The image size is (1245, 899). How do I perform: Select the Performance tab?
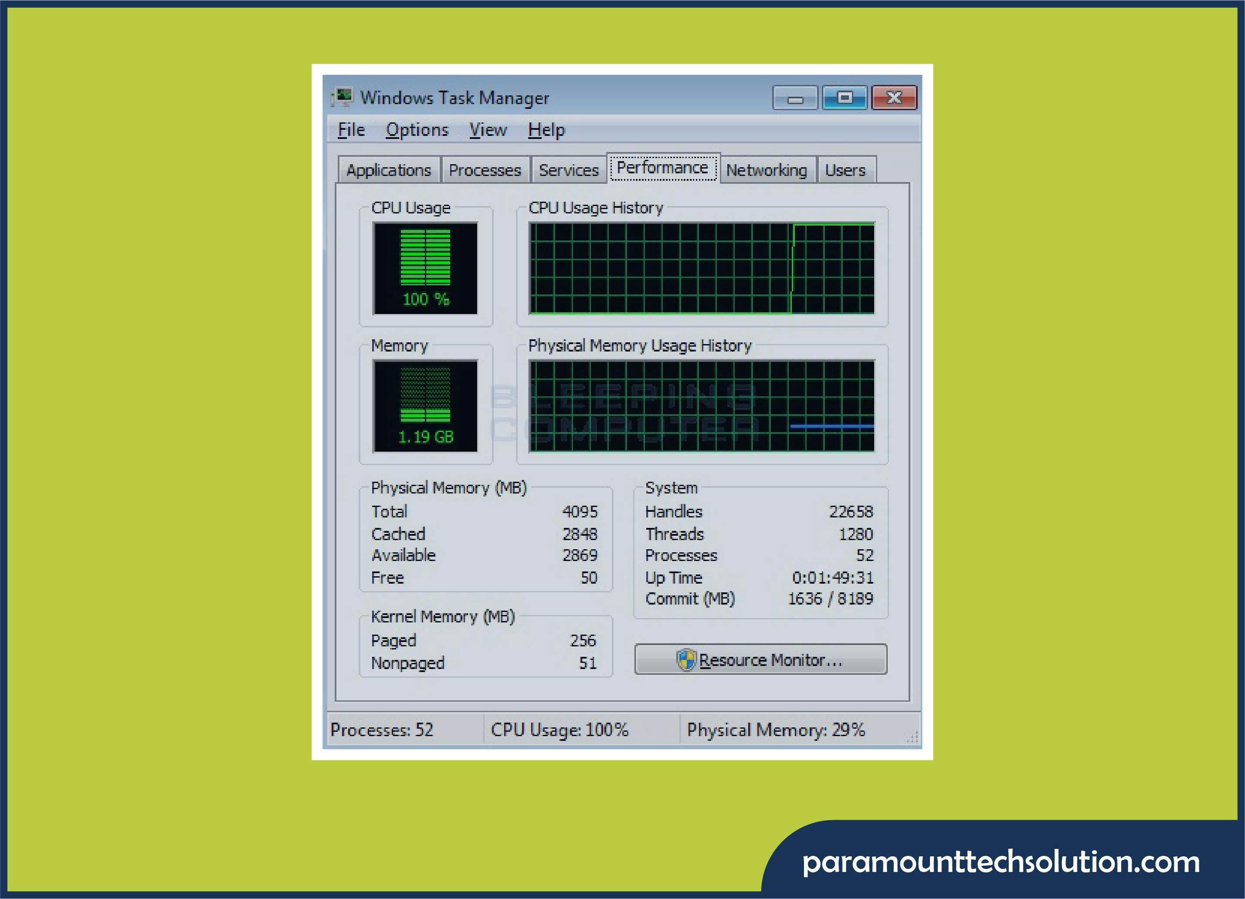pos(662,167)
